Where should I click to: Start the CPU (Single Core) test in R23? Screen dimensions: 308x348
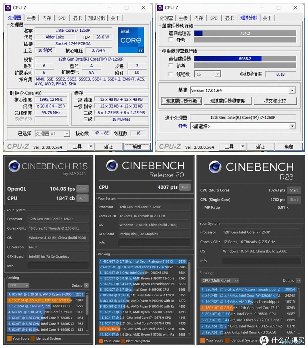294,200
